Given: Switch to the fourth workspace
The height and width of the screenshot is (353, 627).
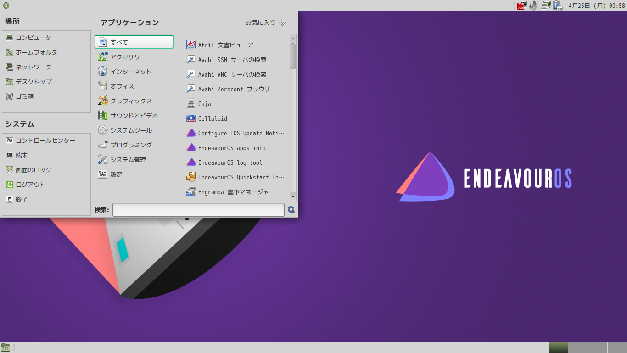Looking at the screenshot, I should pos(617,347).
